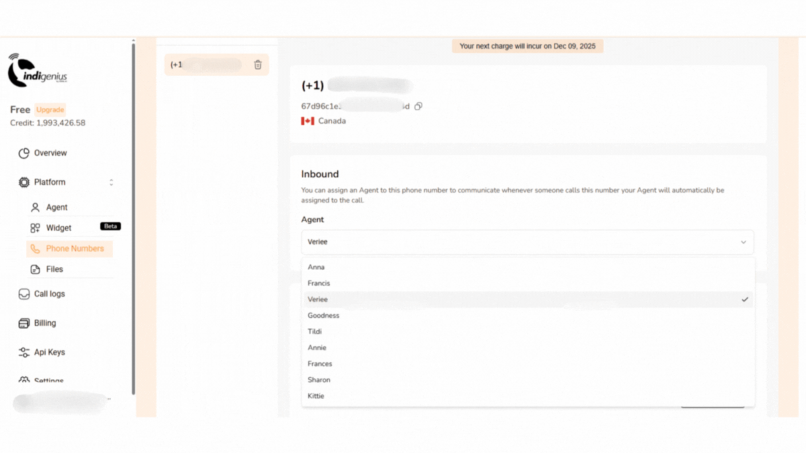Copy the phone number ID
Image resolution: width=806 pixels, height=453 pixels.
pos(418,106)
